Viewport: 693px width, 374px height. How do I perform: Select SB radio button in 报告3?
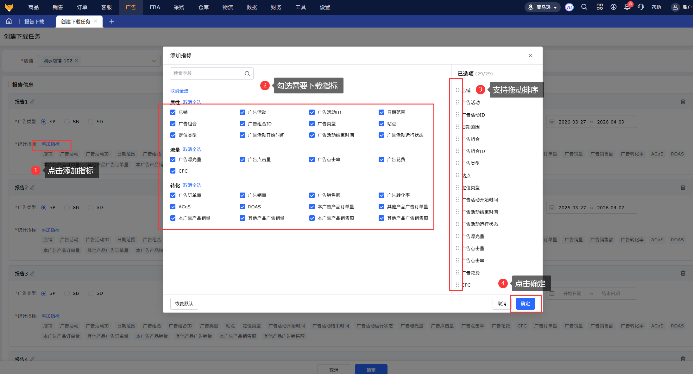(67, 293)
